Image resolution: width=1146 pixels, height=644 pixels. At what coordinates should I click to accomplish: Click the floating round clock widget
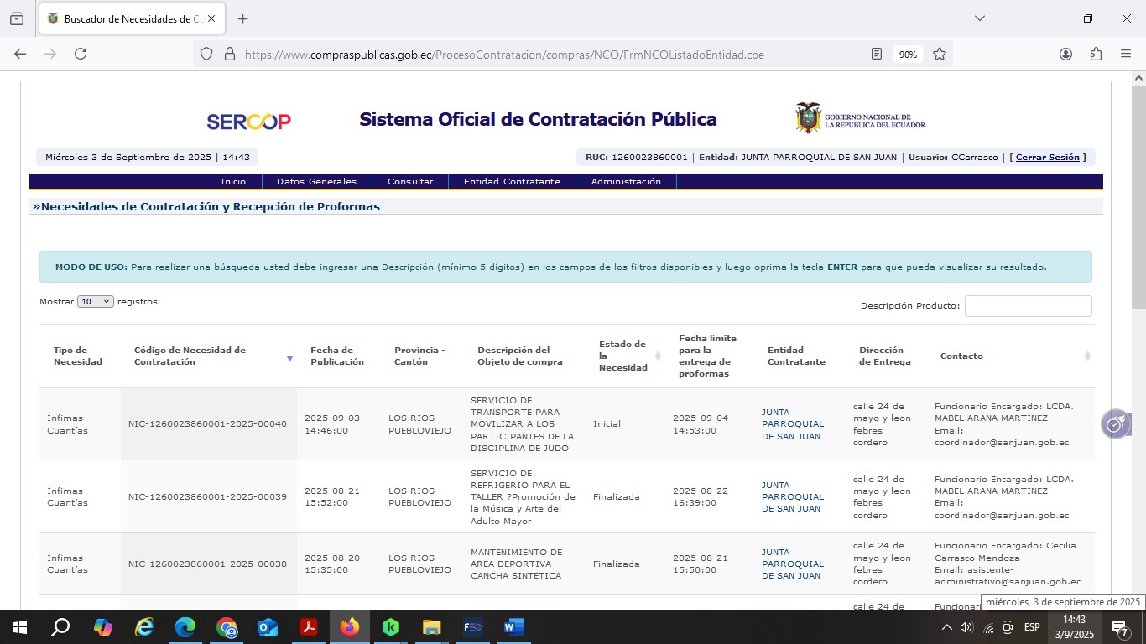click(x=1115, y=424)
